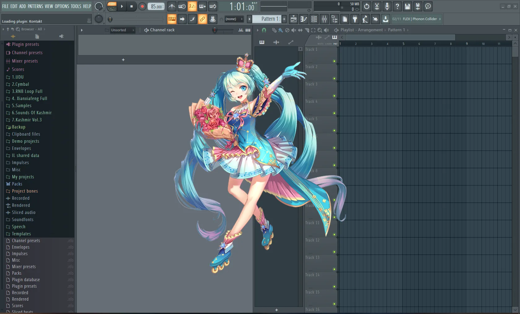Open the playlist view button

[294, 19]
